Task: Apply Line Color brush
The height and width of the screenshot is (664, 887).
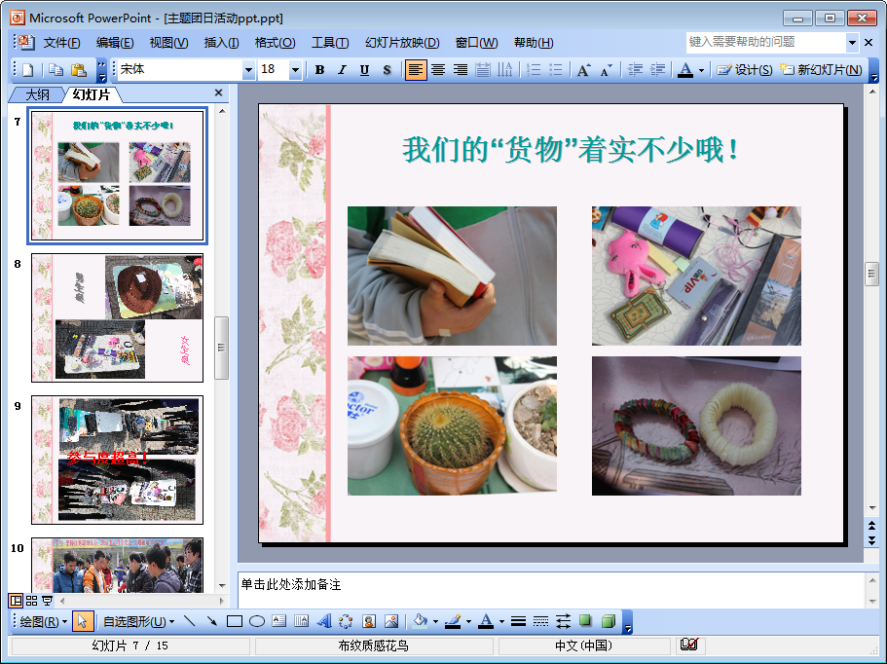Action: pyautogui.click(x=453, y=621)
